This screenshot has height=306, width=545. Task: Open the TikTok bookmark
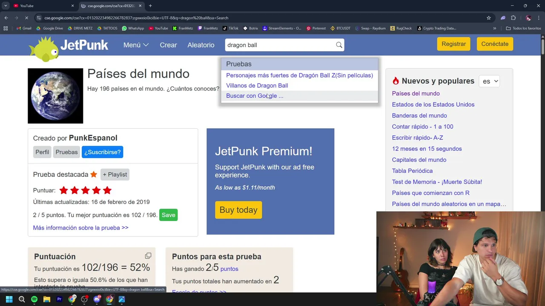230,28
